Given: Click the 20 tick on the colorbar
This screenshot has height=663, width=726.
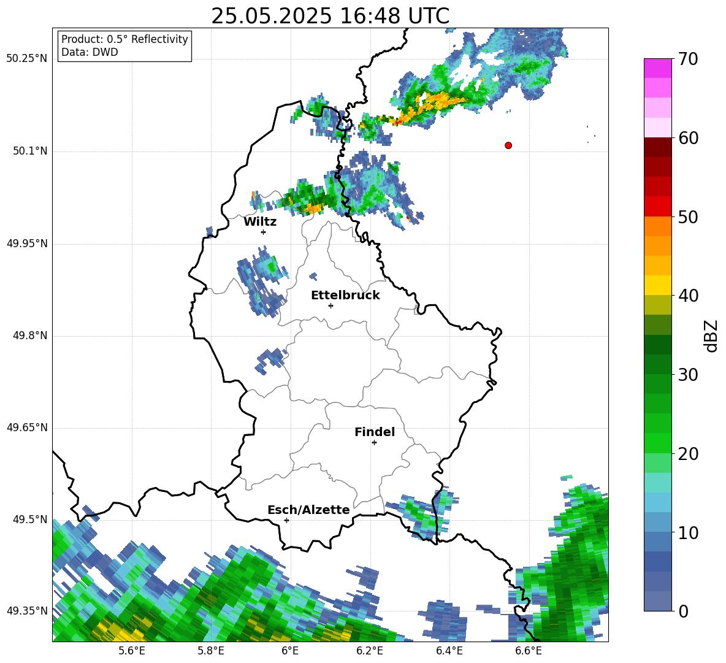Looking at the screenshot, I should click(688, 454).
